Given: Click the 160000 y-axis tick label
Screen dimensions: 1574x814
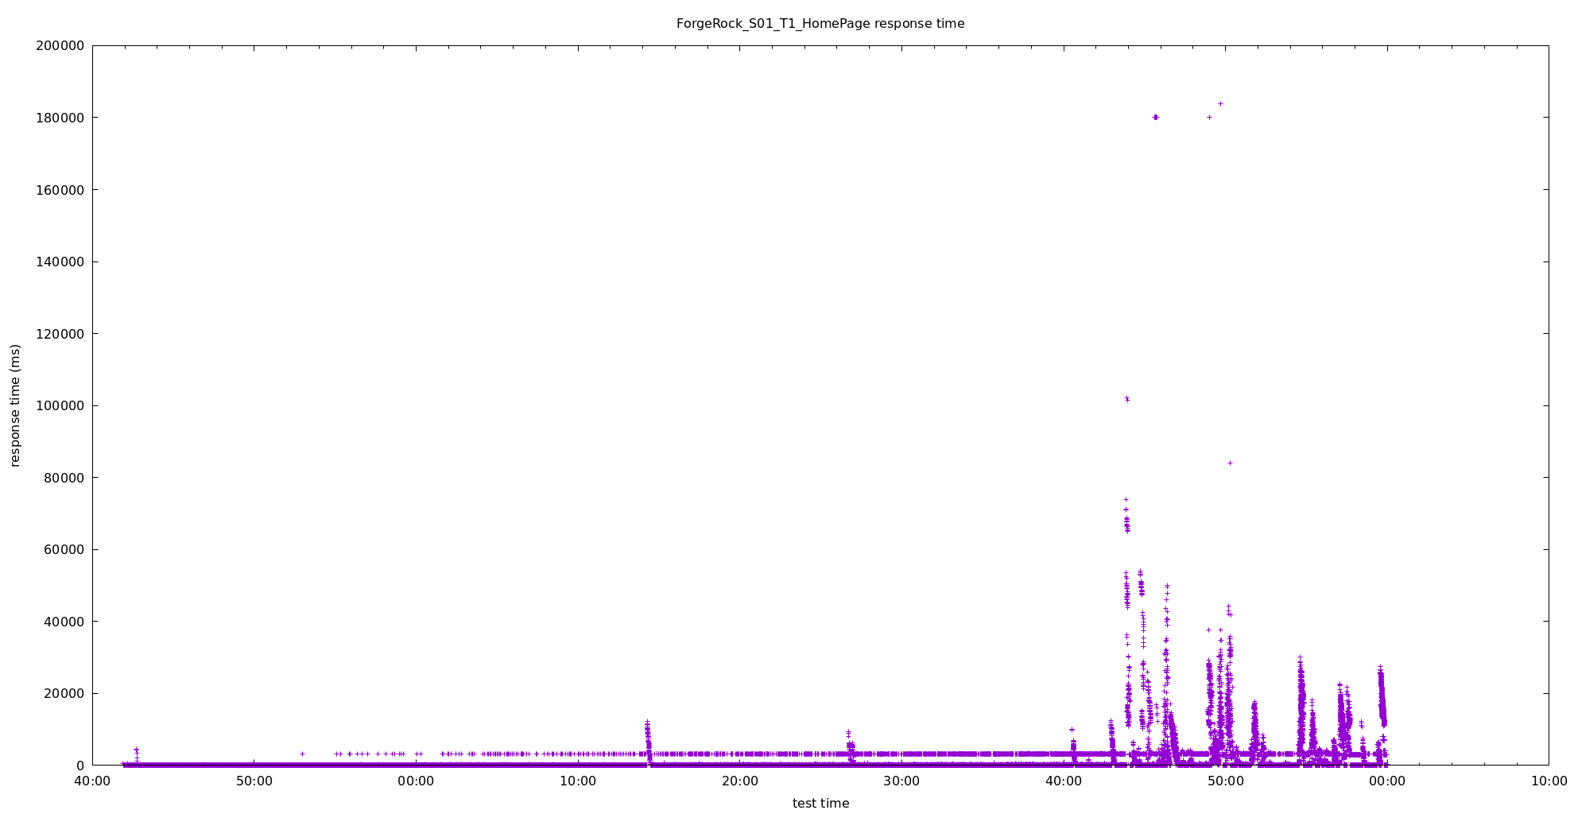Looking at the screenshot, I should click(x=60, y=190).
